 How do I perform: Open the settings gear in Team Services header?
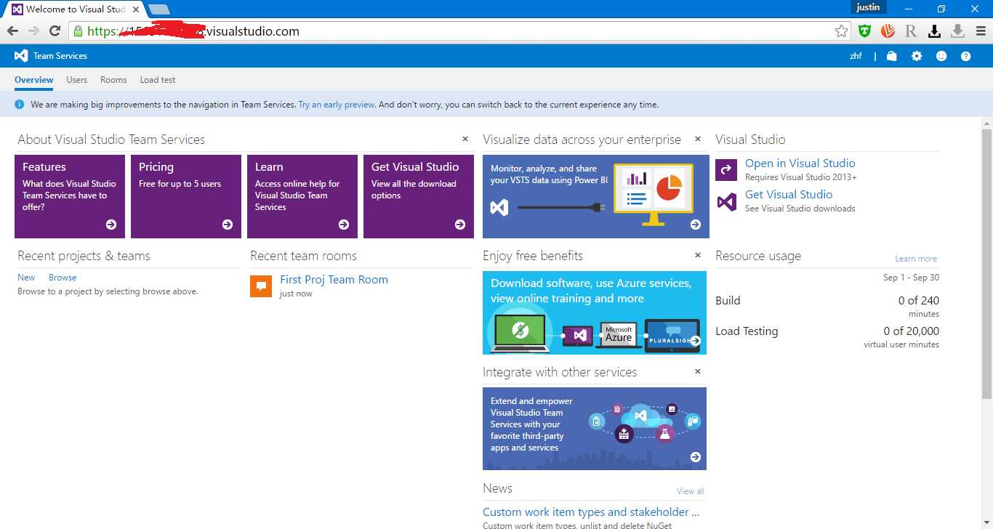pos(917,56)
